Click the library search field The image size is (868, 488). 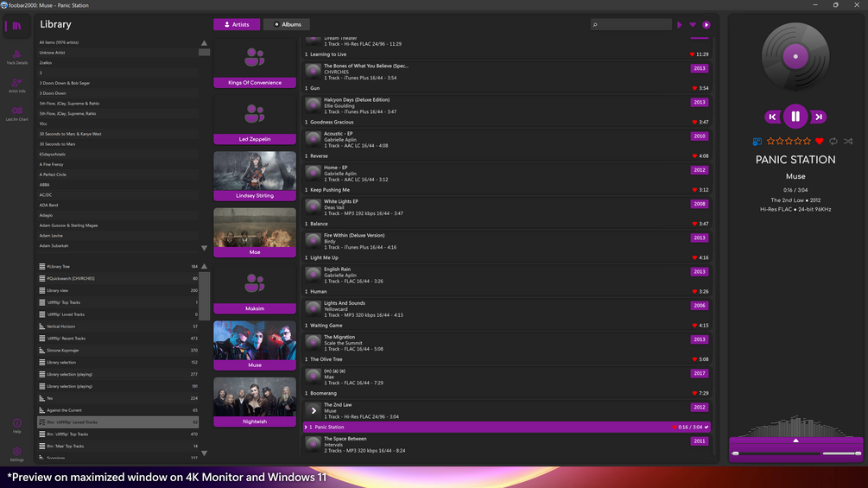(631, 24)
